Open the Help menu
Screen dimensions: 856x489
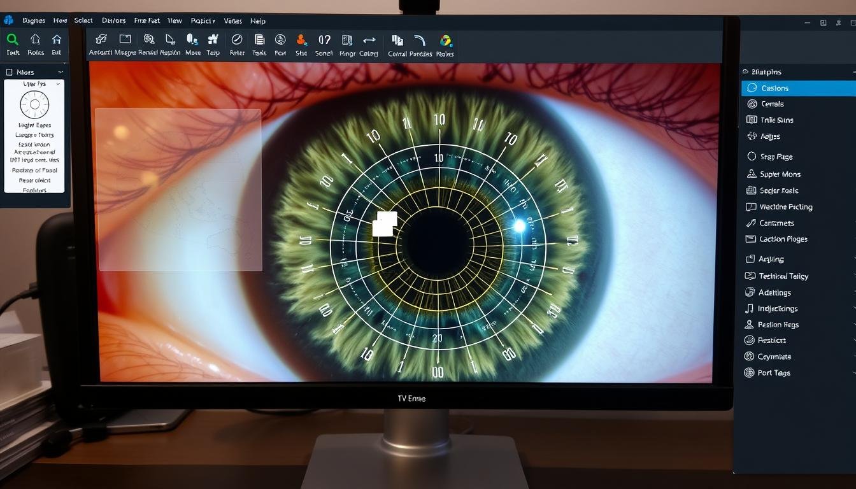click(257, 21)
